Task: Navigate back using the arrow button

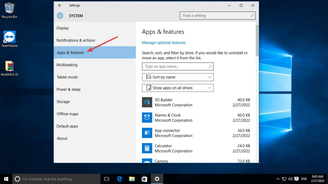Action: 60,5
